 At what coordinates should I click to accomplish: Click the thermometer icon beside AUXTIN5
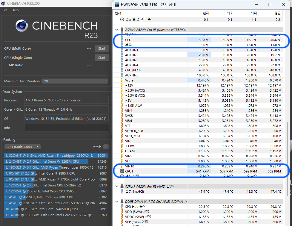[x=122, y=75]
